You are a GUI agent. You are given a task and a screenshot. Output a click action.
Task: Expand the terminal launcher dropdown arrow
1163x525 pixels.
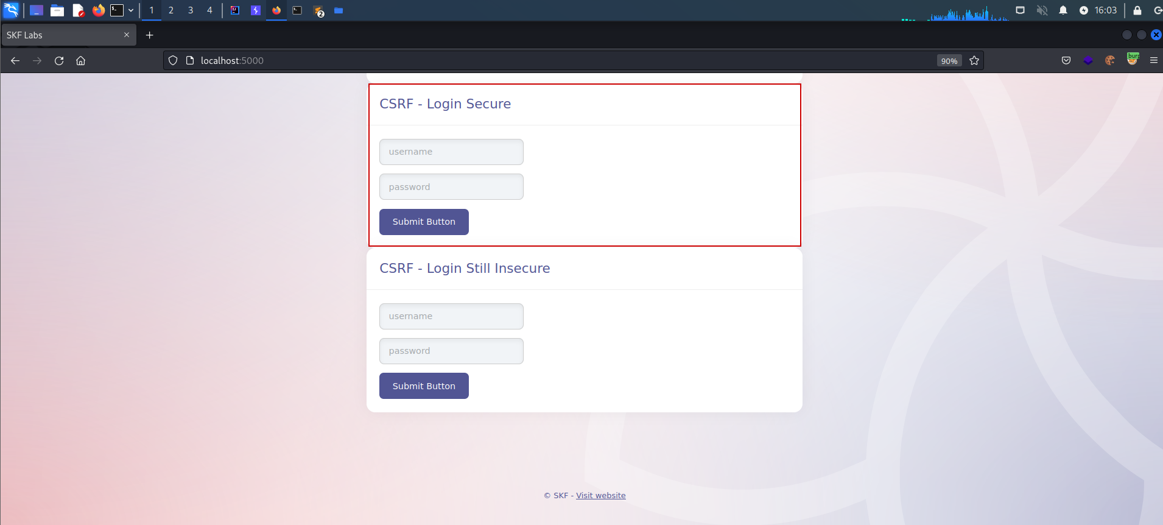(x=131, y=10)
